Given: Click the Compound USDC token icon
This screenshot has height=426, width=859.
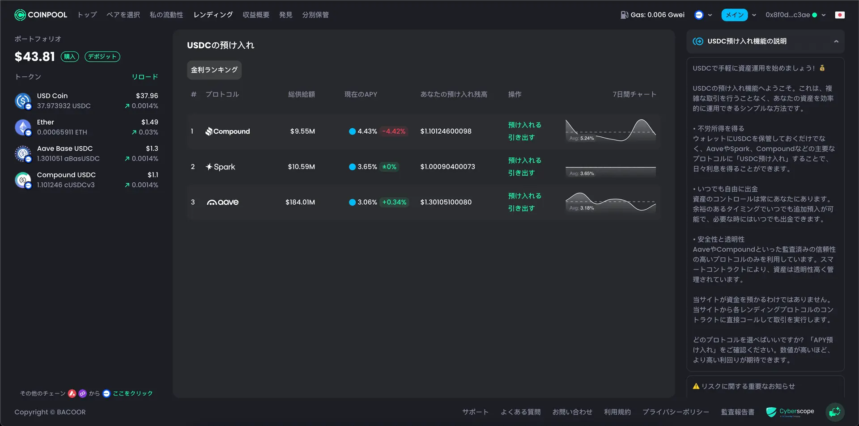Looking at the screenshot, I should 23,180.
